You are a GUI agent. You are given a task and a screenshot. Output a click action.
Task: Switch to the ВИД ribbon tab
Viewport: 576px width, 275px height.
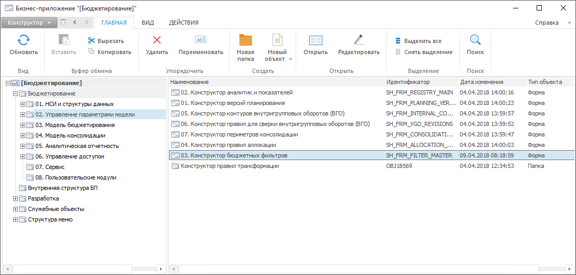148,23
